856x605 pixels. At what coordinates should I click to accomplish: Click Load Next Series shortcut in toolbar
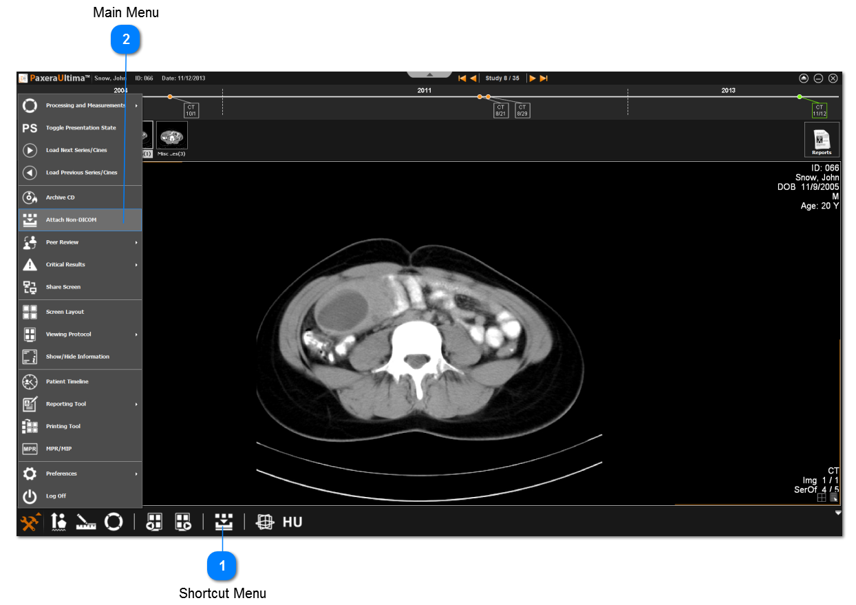pyautogui.click(x=182, y=522)
